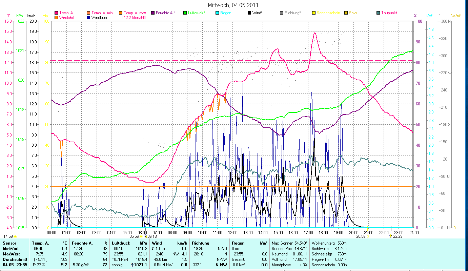Click the moon marker at 22:29

coord(391,236)
